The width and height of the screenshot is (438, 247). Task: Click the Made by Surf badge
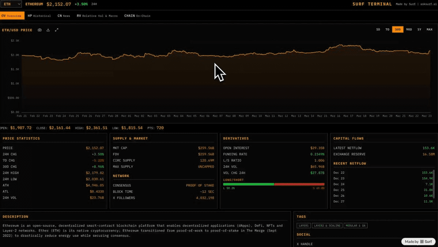pos(418,242)
